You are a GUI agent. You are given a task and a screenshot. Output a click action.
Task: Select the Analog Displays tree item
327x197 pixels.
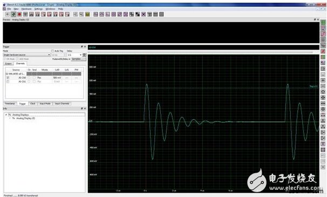point(21,115)
